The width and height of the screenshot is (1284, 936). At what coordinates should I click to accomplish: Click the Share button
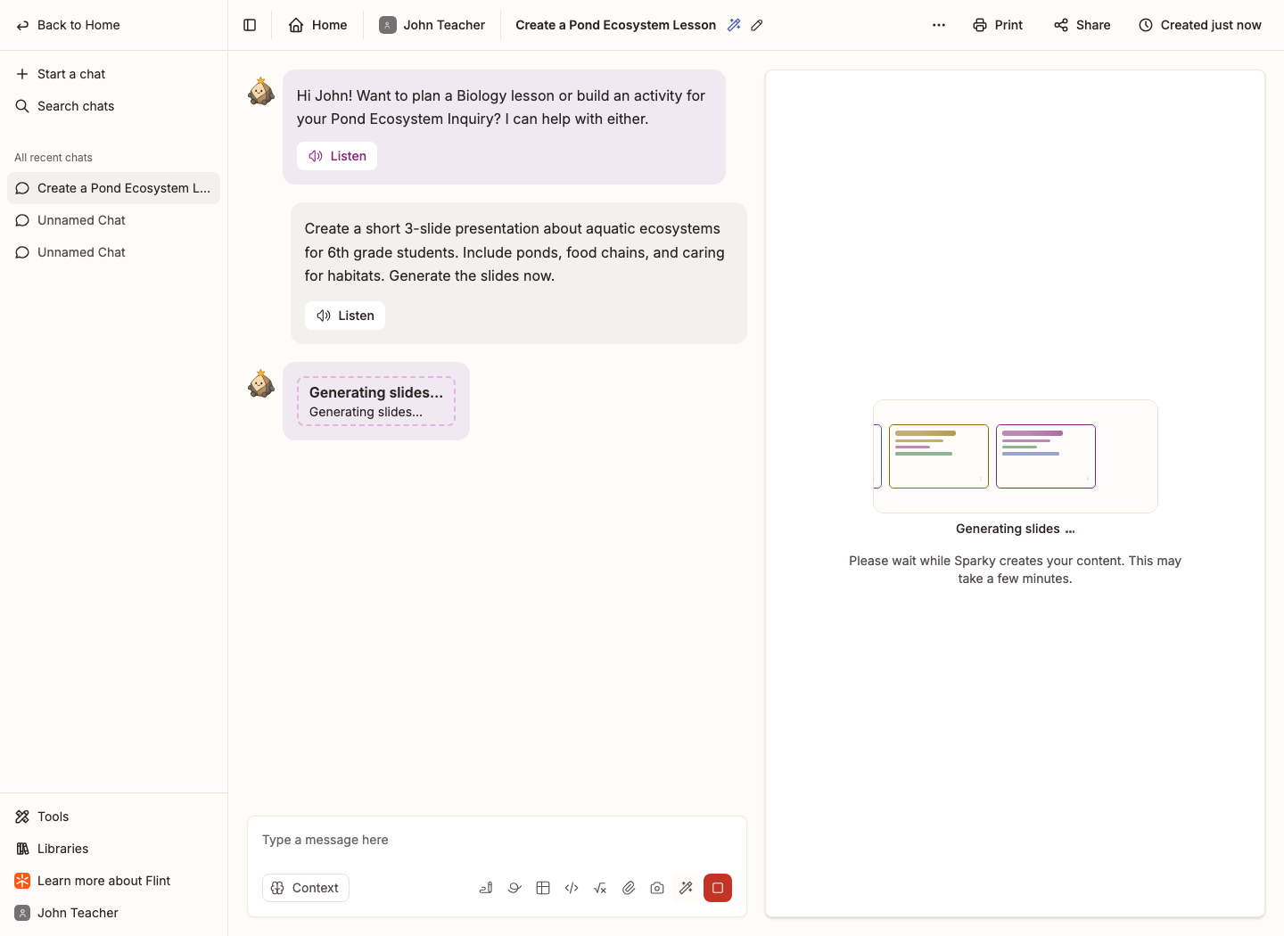(1082, 25)
